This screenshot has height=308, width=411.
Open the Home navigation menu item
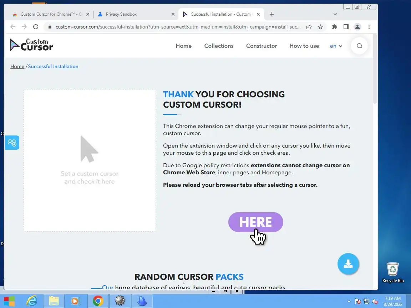coord(183,46)
